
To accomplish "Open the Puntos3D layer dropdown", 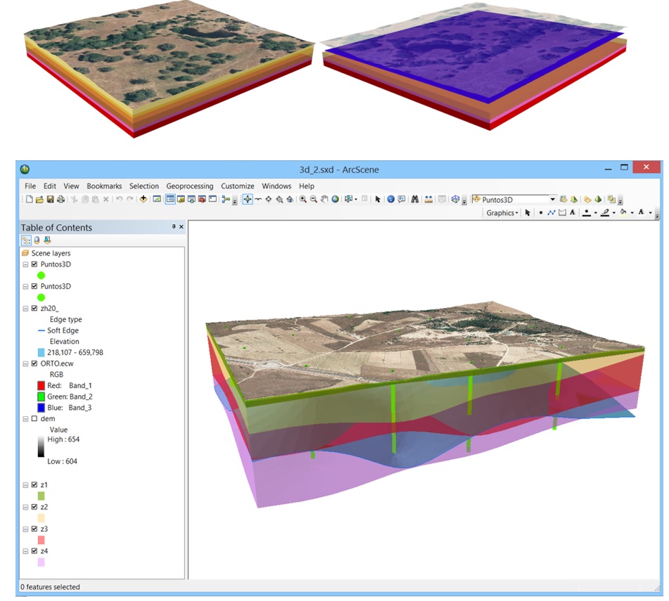I will click(552, 200).
